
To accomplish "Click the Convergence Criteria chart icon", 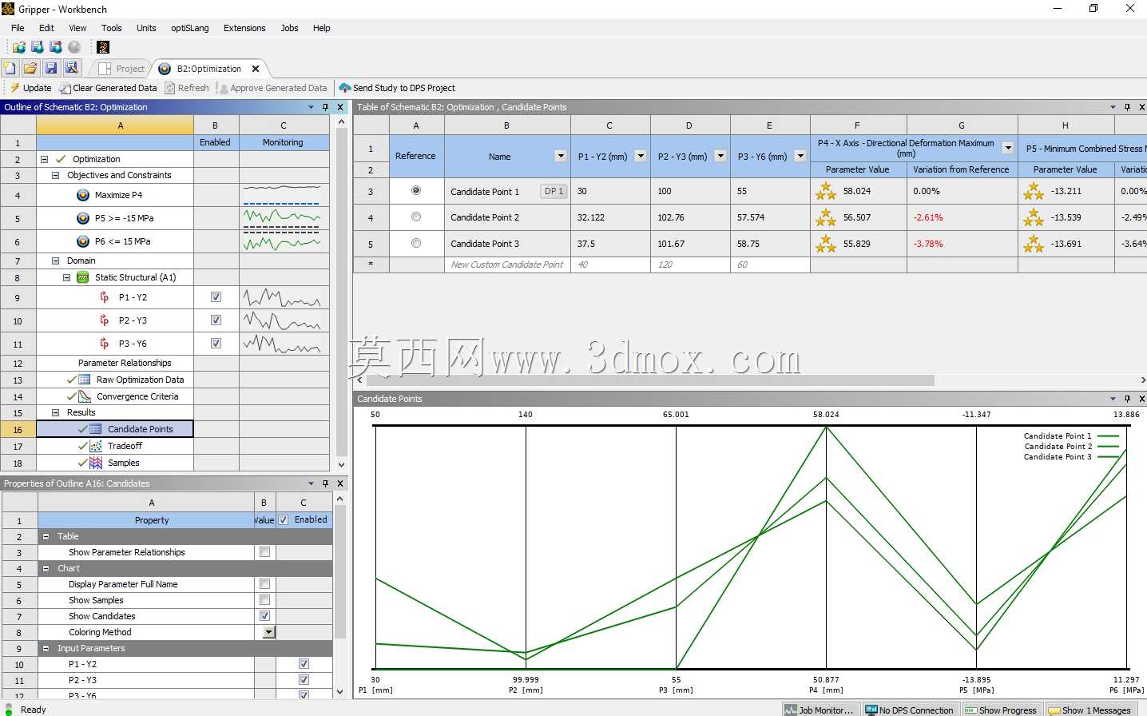I will 85,396.
